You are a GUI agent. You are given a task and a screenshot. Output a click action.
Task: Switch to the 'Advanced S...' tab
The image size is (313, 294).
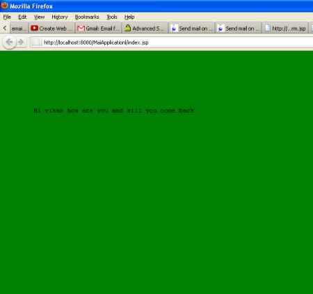(x=145, y=28)
